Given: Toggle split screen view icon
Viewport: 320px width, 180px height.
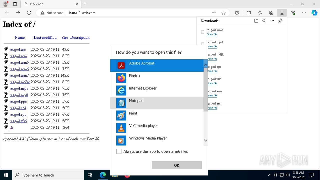Looking at the screenshot, I should coord(249,13).
